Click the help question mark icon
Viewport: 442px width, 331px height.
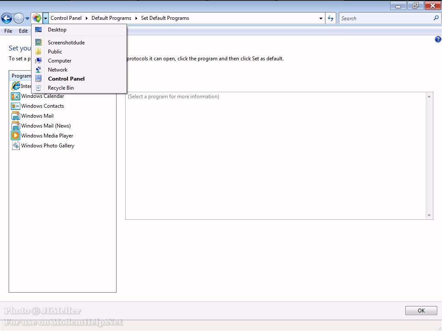438,39
